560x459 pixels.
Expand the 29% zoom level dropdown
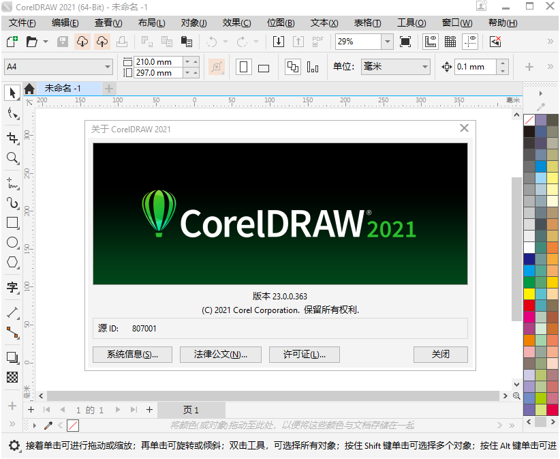pos(387,42)
